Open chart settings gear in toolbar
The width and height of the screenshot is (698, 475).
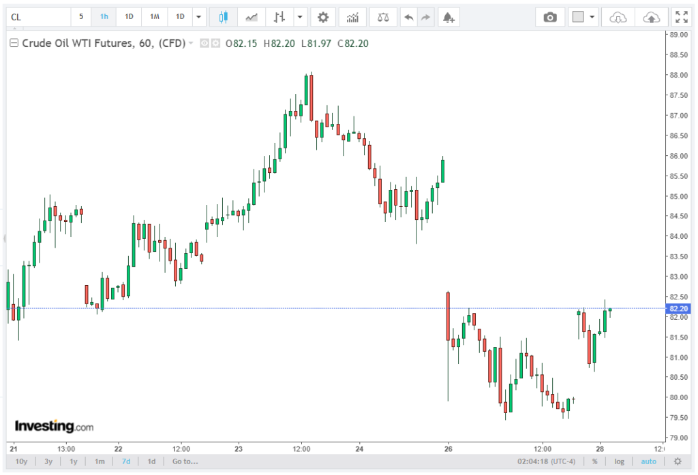322,17
